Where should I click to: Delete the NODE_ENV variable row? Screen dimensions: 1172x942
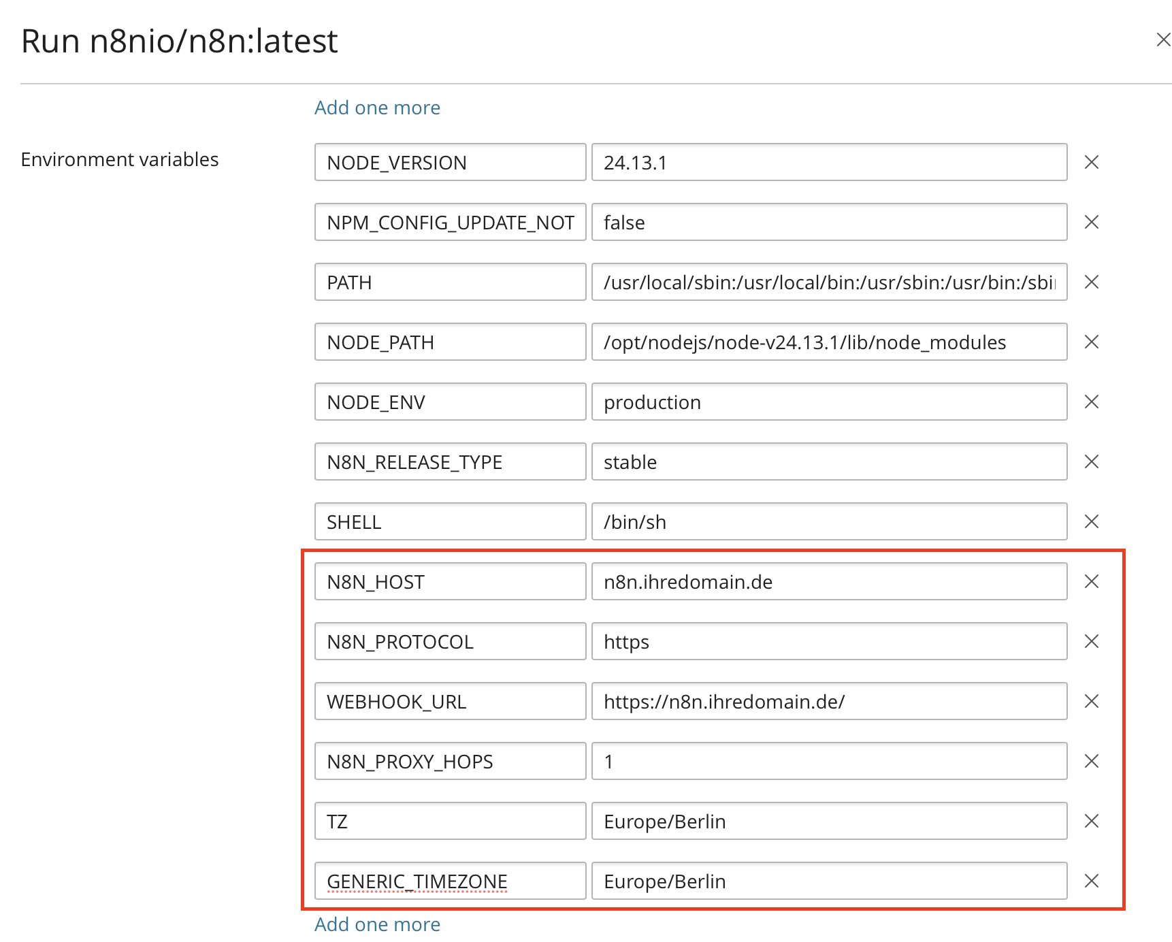[x=1091, y=402]
